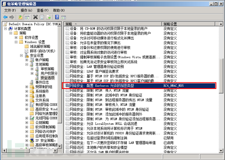Select 注册表 in tree

(40, 96)
